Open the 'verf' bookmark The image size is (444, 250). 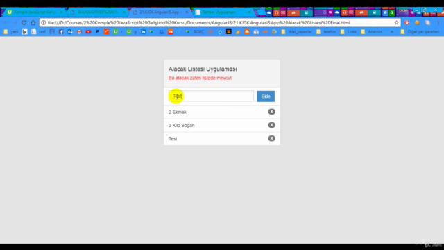point(39,32)
